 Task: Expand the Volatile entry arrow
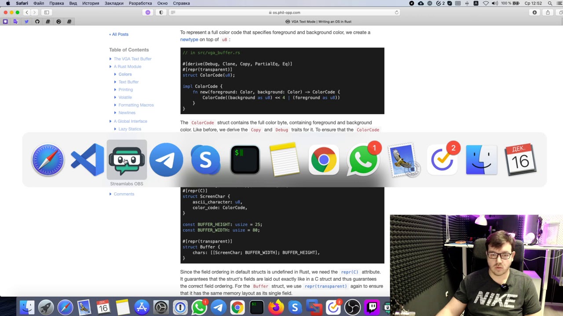[x=115, y=97]
